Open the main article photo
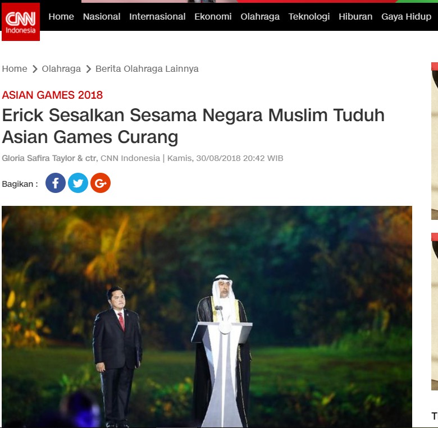Screen dimensions: 438x428 pyautogui.click(x=207, y=316)
